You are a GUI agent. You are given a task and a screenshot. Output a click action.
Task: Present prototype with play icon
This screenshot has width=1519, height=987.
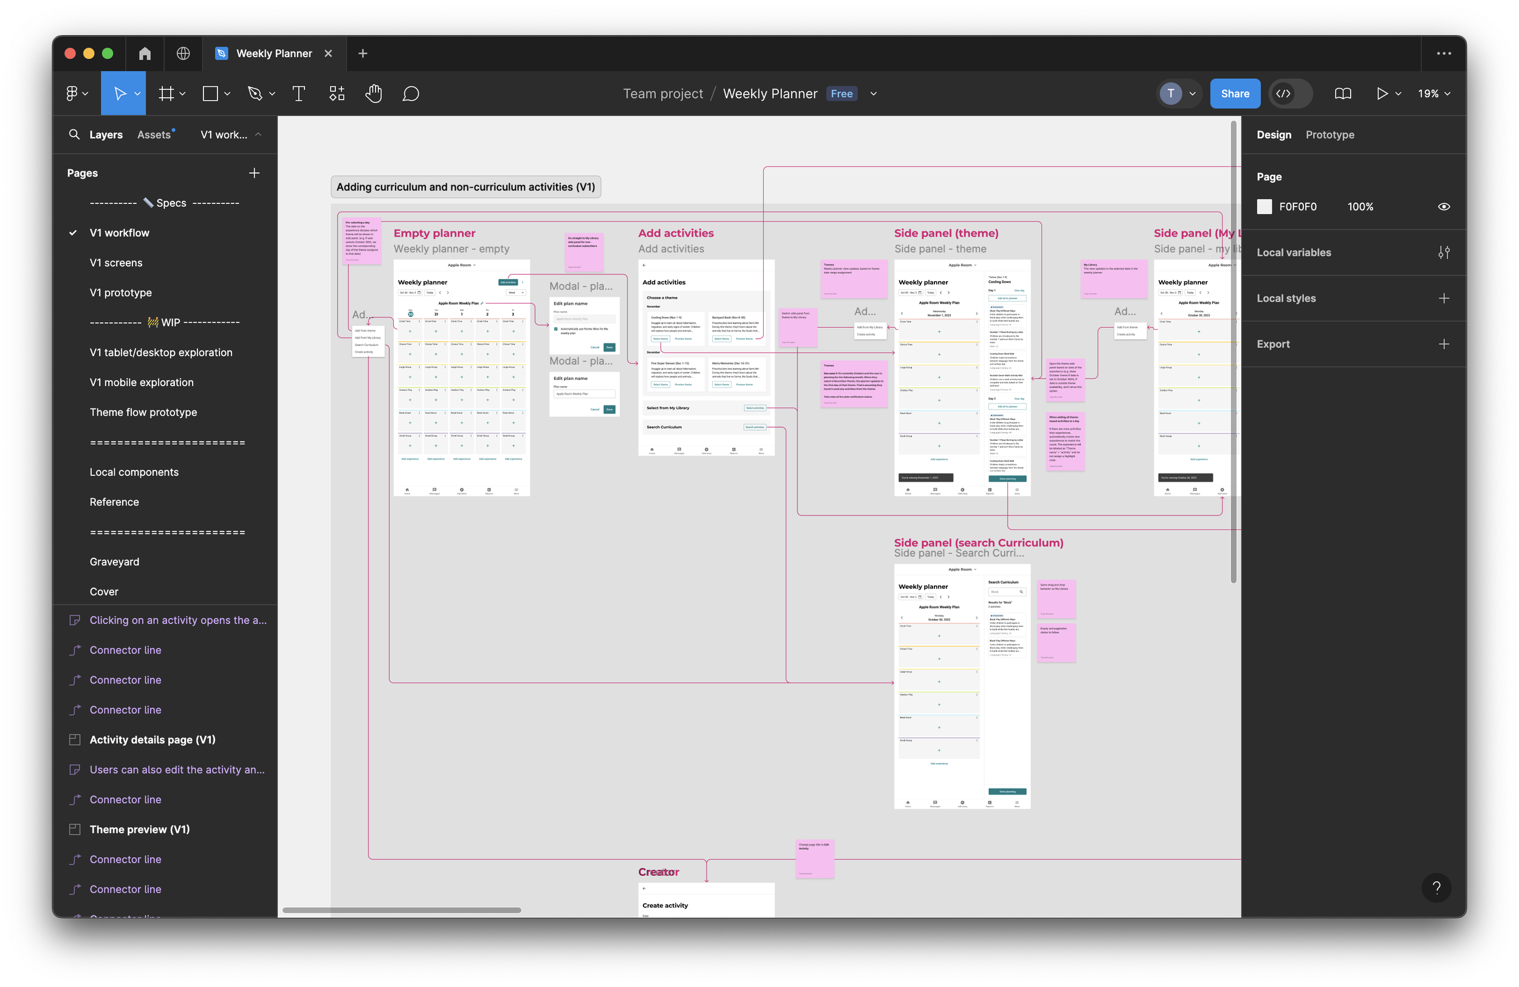coord(1382,93)
